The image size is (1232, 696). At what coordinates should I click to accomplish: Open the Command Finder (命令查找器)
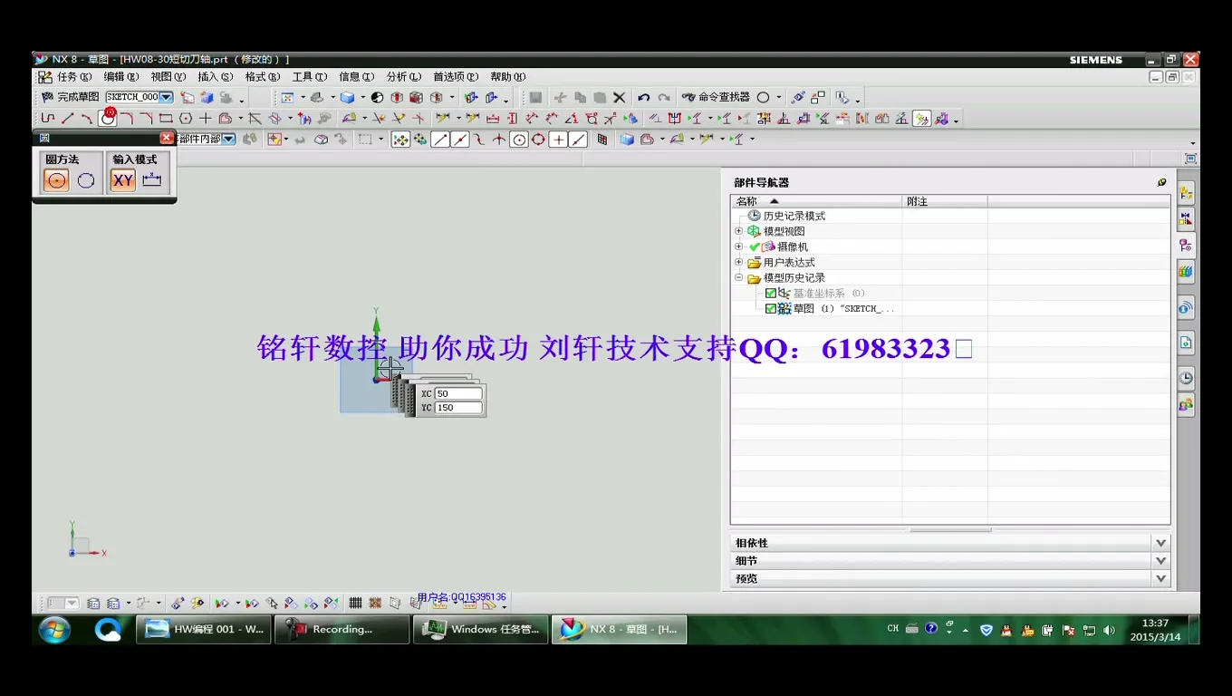click(725, 97)
